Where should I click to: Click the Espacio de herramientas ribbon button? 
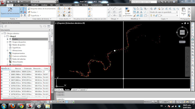[10, 12]
